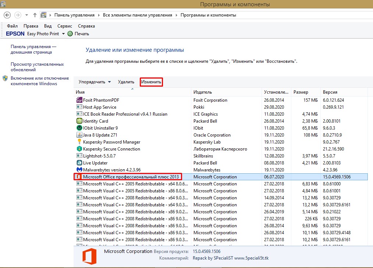Viewport: 373px width, 268px height.
Task: Click the Up arrow navigation button
Action: click(35, 15)
